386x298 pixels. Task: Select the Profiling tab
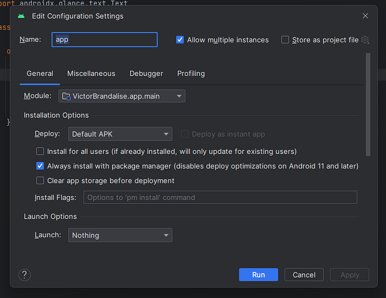tap(191, 73)
